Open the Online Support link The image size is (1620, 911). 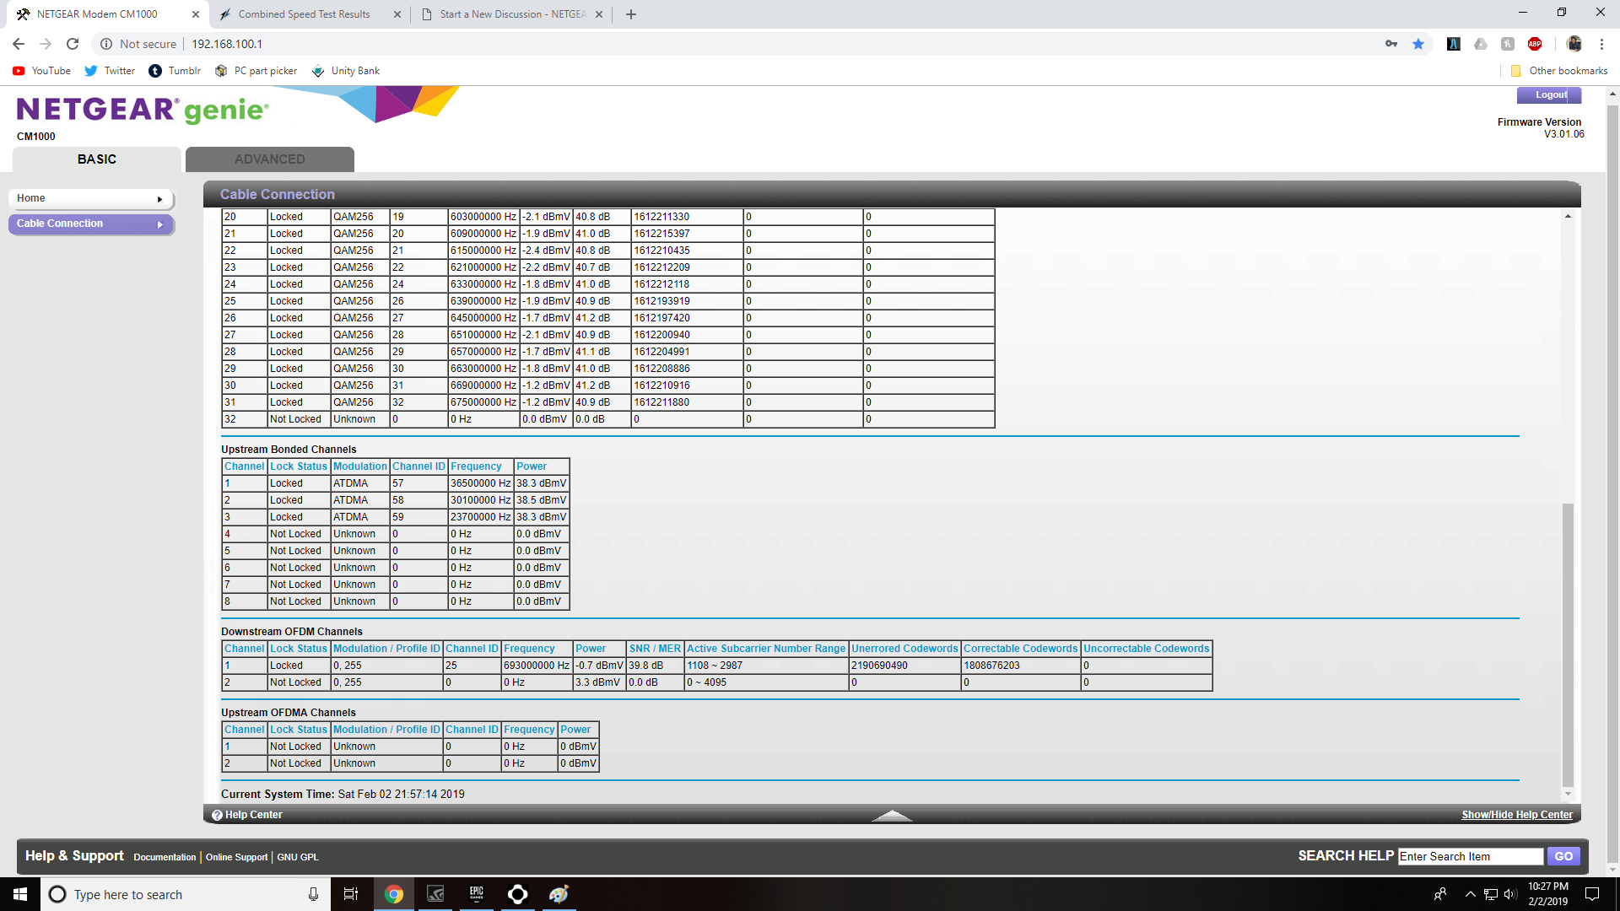click(236, 857)
